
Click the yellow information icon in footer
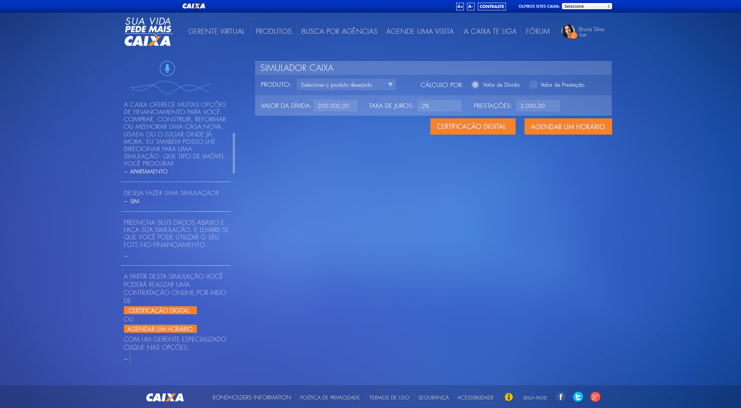(x=509, y=397)
